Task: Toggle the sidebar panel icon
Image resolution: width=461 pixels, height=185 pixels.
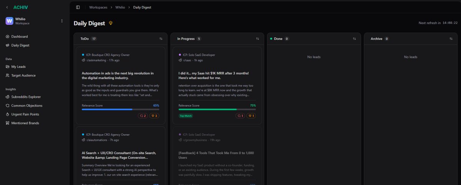Action: [x=78, y=7]
